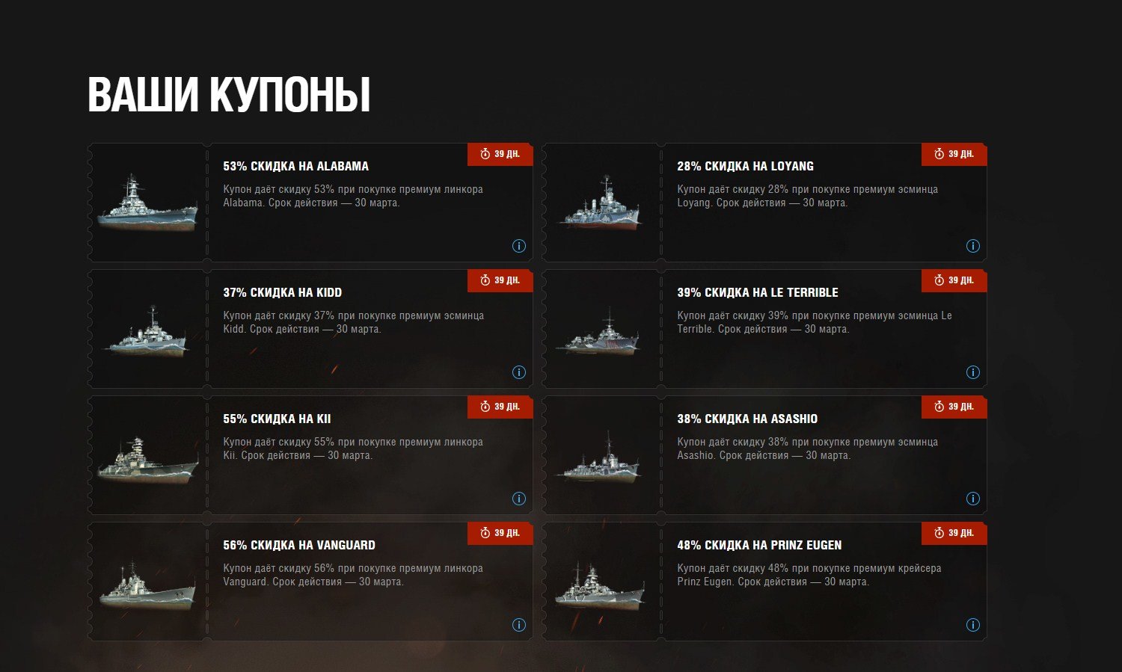Click info icon on Vanguard coupon
This screenshot has height=672, width=1122.
[x=518, y=625]
